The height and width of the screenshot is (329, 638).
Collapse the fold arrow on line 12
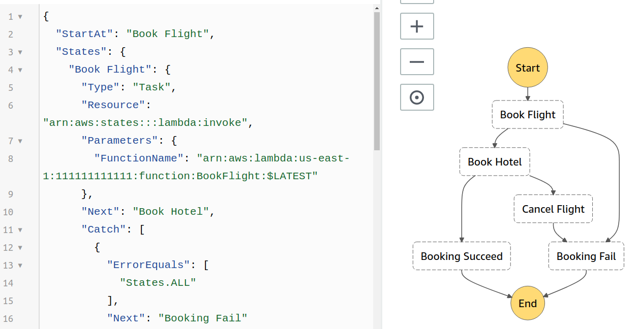[20, 247]
